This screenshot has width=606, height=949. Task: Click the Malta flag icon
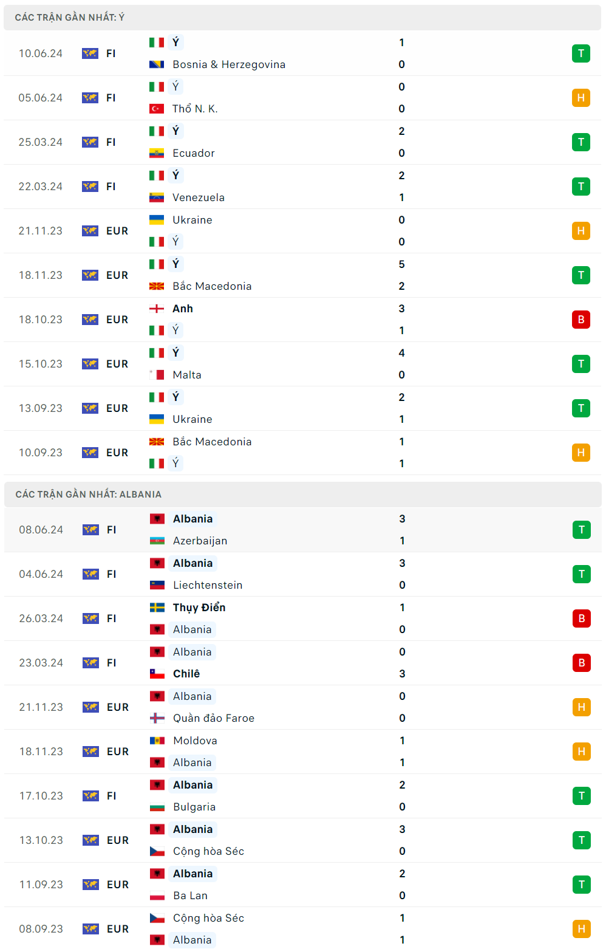[157, 375]
